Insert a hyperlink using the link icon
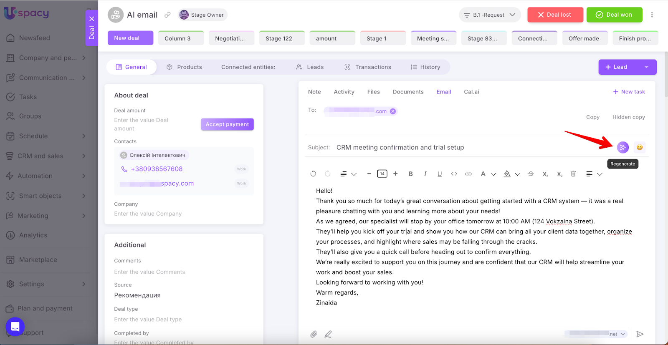The image size is (668, 345). tap(468, 174)
